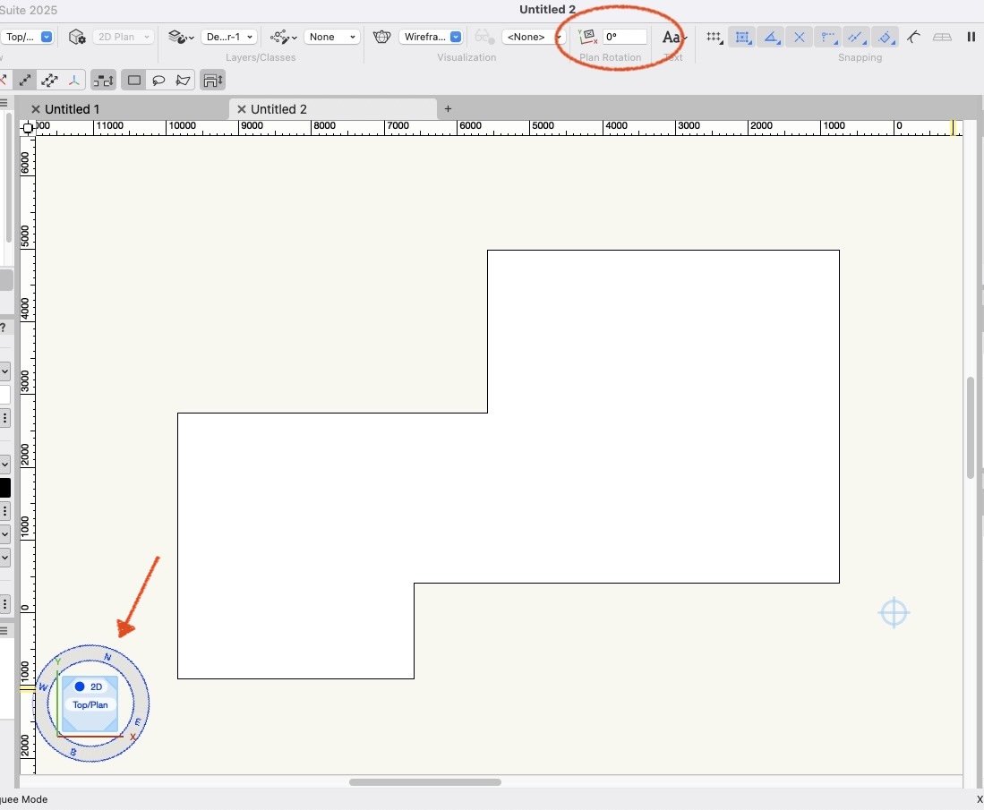Open the Wireframe render mode dropdown
Image resolution: width=984 pixels, height=810 pixels.
pyautogui.click(x=432, y=37)
